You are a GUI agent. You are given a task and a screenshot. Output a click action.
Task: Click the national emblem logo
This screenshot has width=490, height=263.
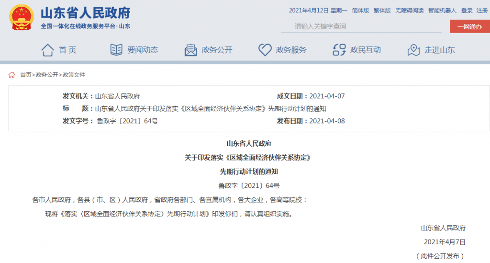tap(21, 17)
